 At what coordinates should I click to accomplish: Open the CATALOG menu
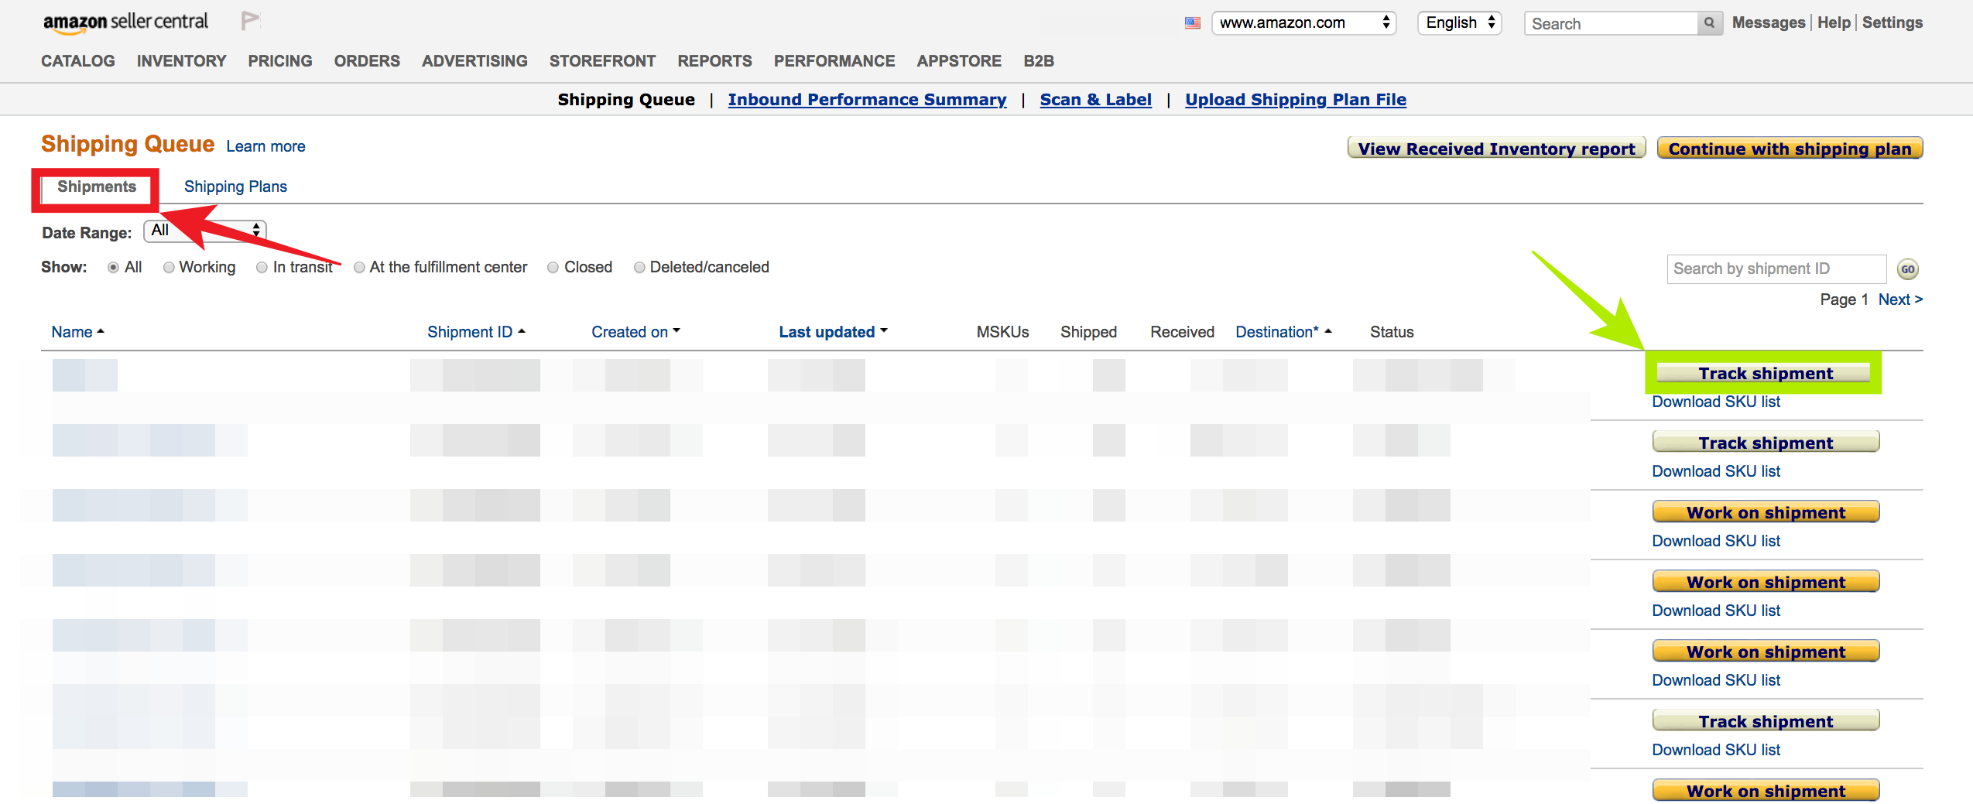(78, 61)
